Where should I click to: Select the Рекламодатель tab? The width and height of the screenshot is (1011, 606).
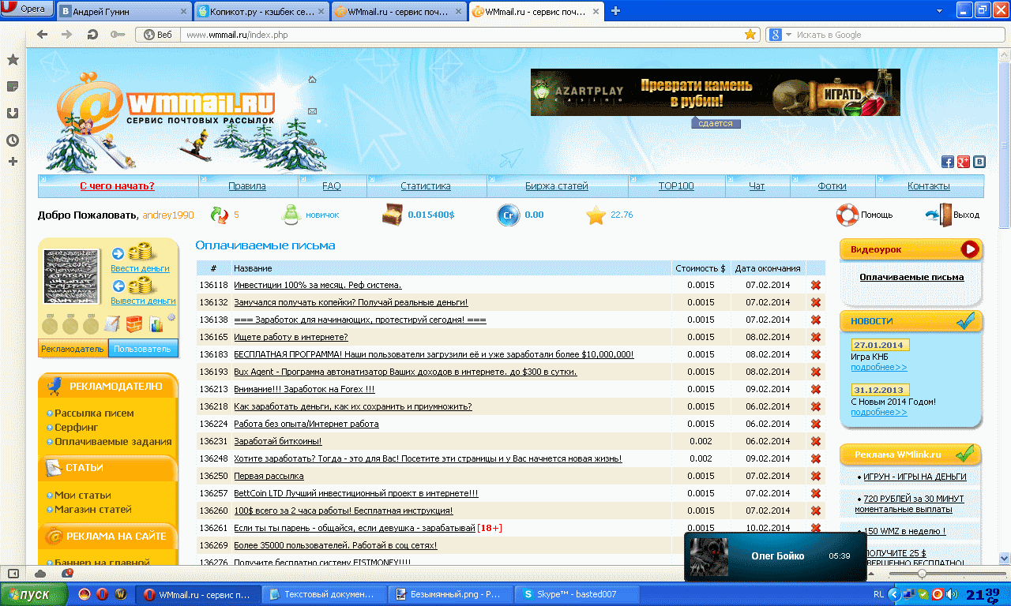click(73, 349)
